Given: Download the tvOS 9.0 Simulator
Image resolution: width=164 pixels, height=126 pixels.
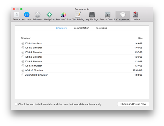Looking at the screenshot, I should click(x=23, y=70).
